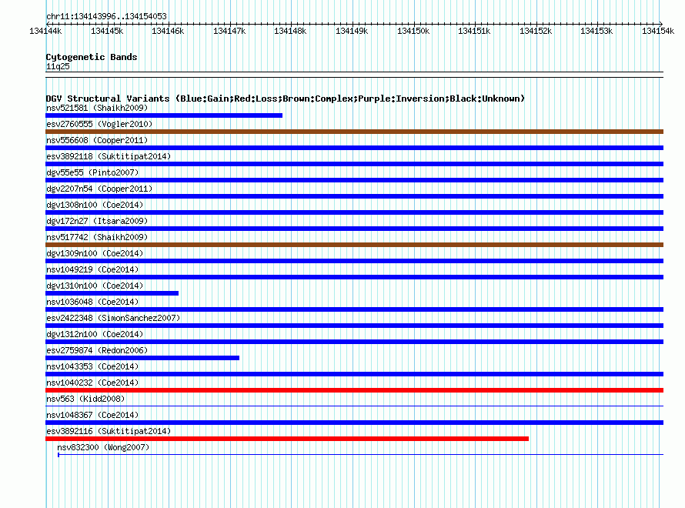Click the blue nsv1049219 variant bar
Image resolution: width=685 pixels, height=508 pixels.
(x=354, y=277)
